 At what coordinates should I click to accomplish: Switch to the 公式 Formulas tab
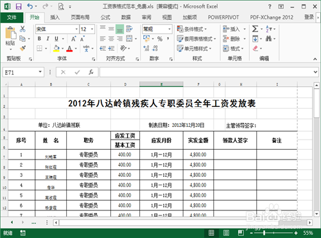coord(105,17)
